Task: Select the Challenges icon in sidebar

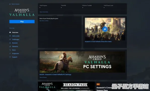Action: tap(10, 39)
